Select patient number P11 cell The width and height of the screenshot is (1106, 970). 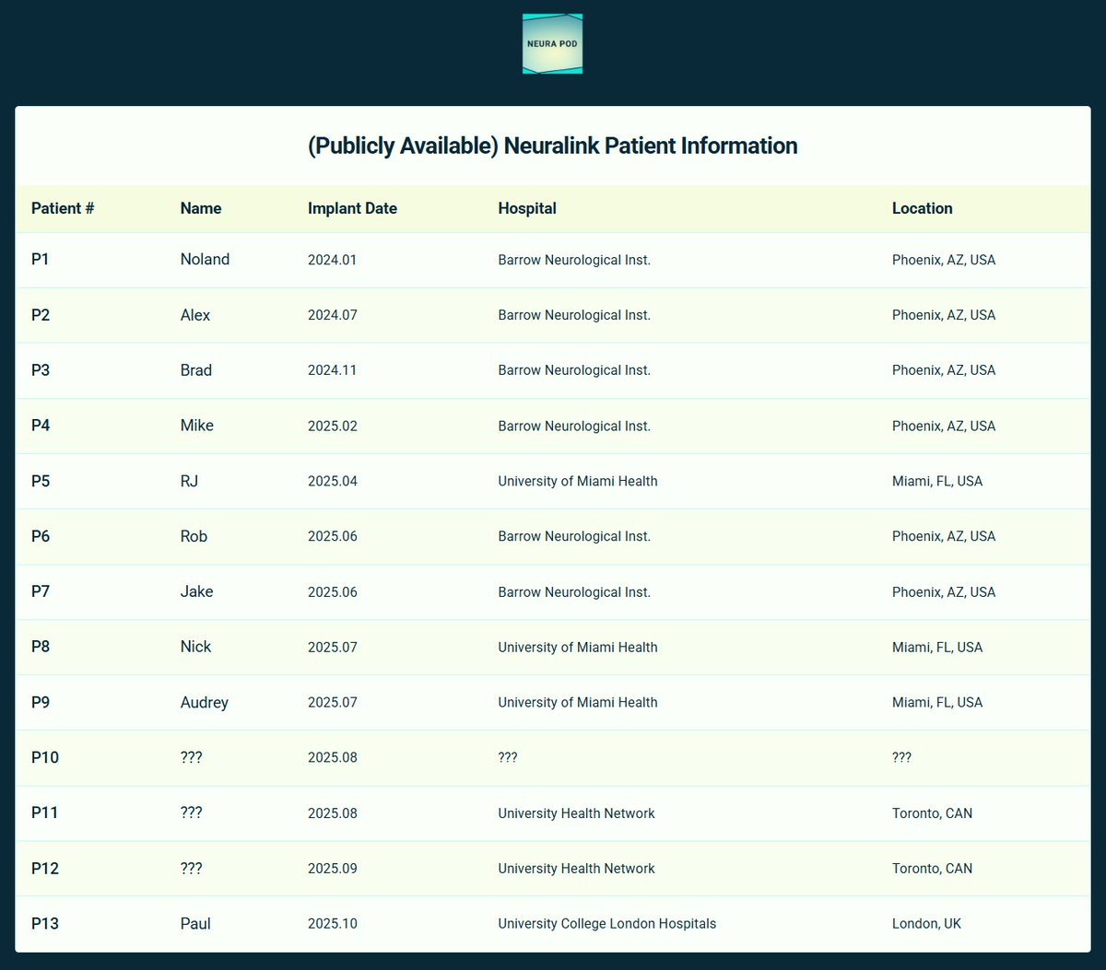45,812
